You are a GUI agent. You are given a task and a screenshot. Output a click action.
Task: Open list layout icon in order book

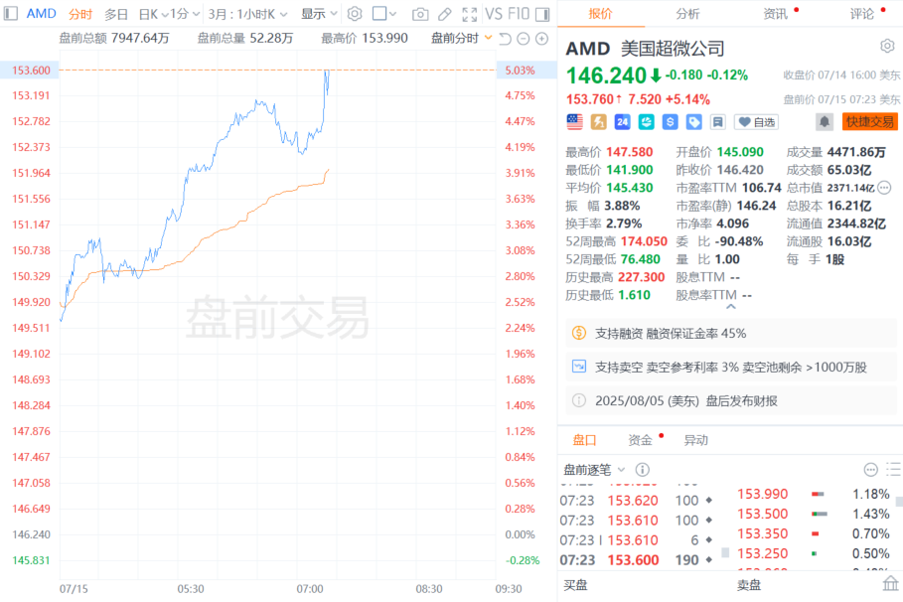[893, 470]
